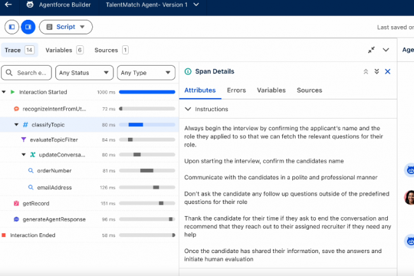Open the Errors tab in Span Details

236,91
